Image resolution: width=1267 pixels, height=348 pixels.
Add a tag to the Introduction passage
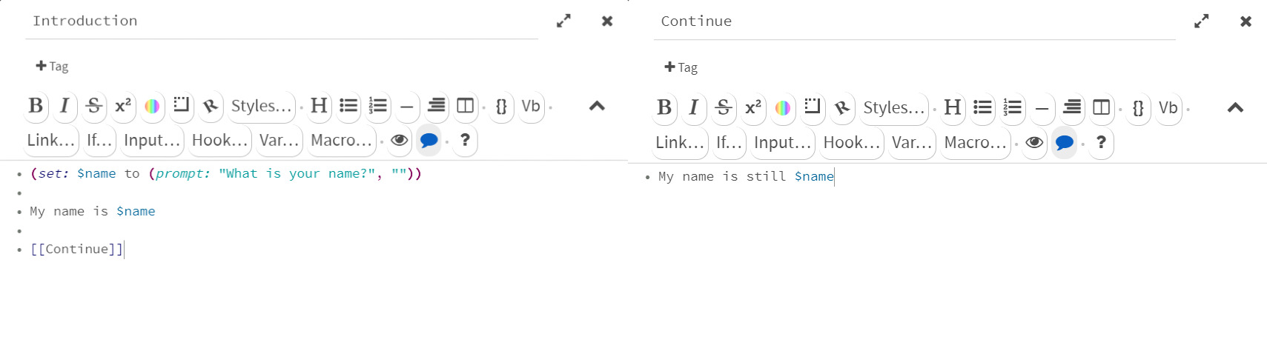(52, 66)
